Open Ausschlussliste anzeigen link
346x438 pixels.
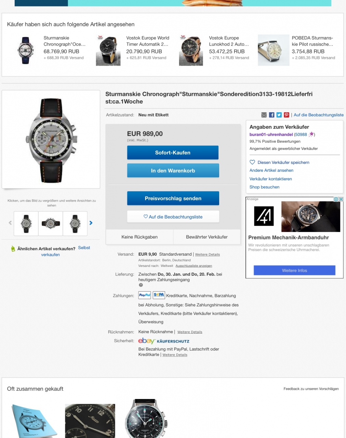[x=194, y=266]
